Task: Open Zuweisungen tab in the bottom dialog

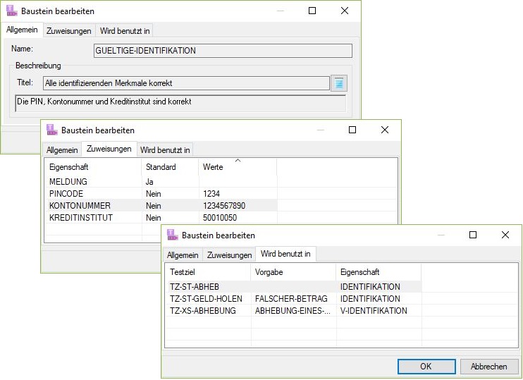Action: tap(229, 255)
